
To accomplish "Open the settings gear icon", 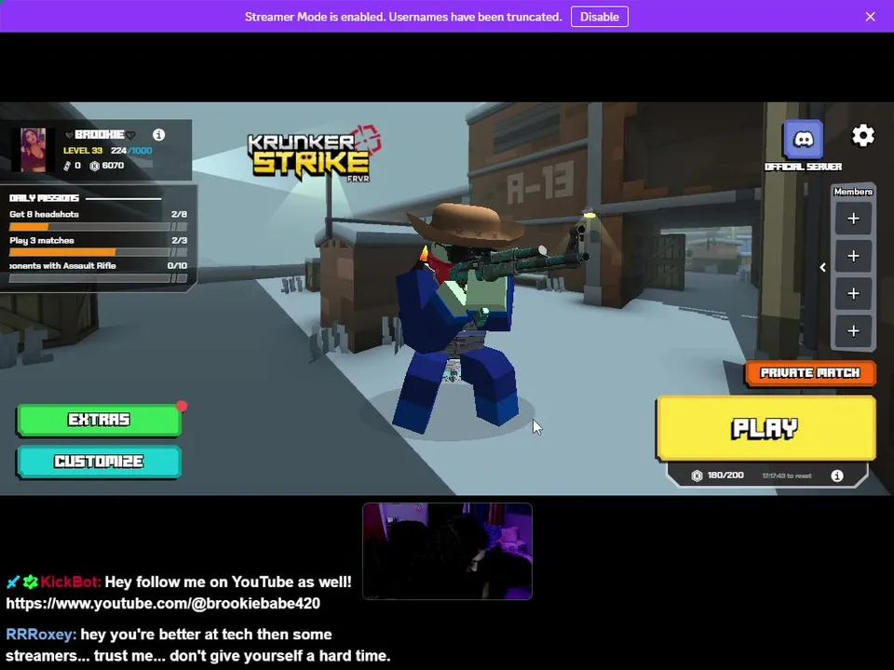I will click(862, 136).
